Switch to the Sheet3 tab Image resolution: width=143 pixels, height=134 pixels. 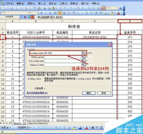(42, 123)
